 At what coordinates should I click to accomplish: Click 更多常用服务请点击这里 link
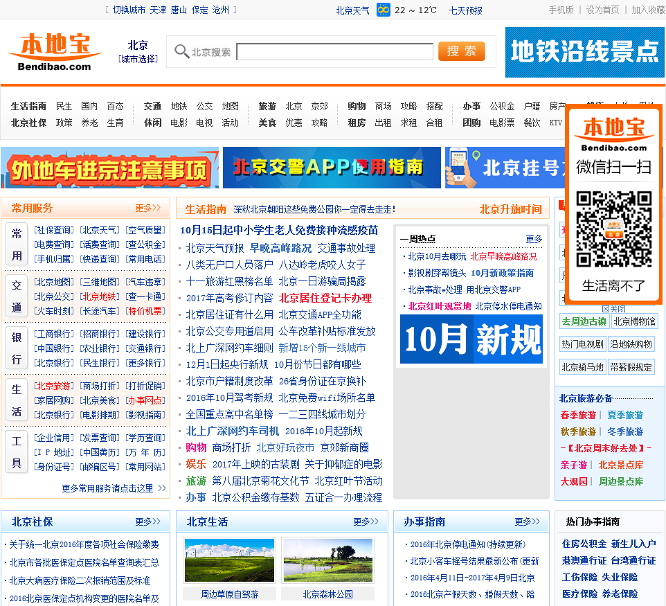pos(114,488)
